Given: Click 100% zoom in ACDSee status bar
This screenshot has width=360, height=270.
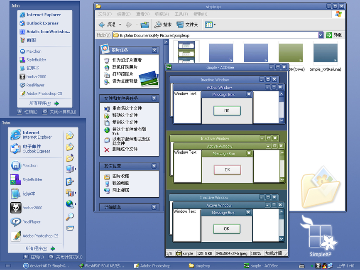Looking at the screenshot, I should click(x=256, y=253).
